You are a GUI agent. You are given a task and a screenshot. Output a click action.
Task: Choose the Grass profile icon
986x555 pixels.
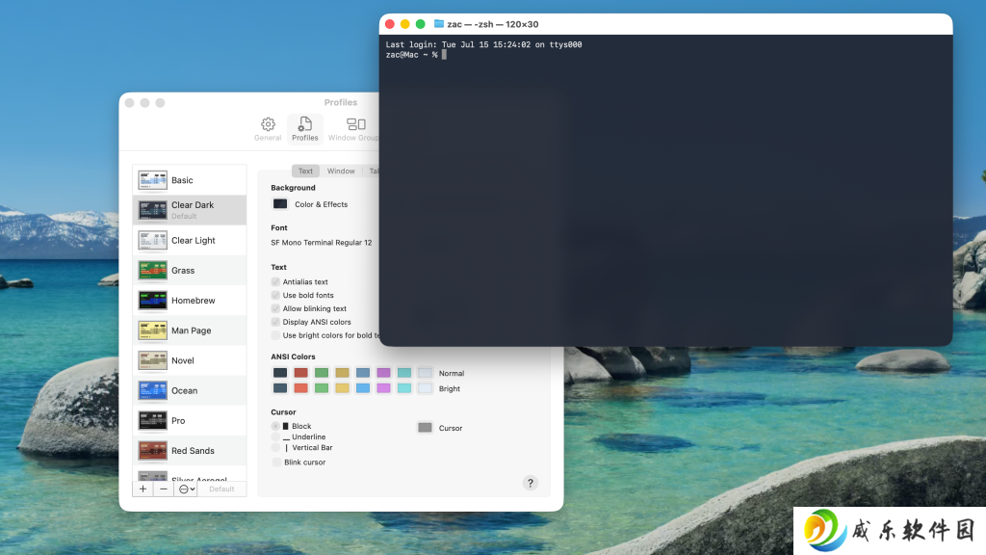pyautogui.click(x=152, y=270)
